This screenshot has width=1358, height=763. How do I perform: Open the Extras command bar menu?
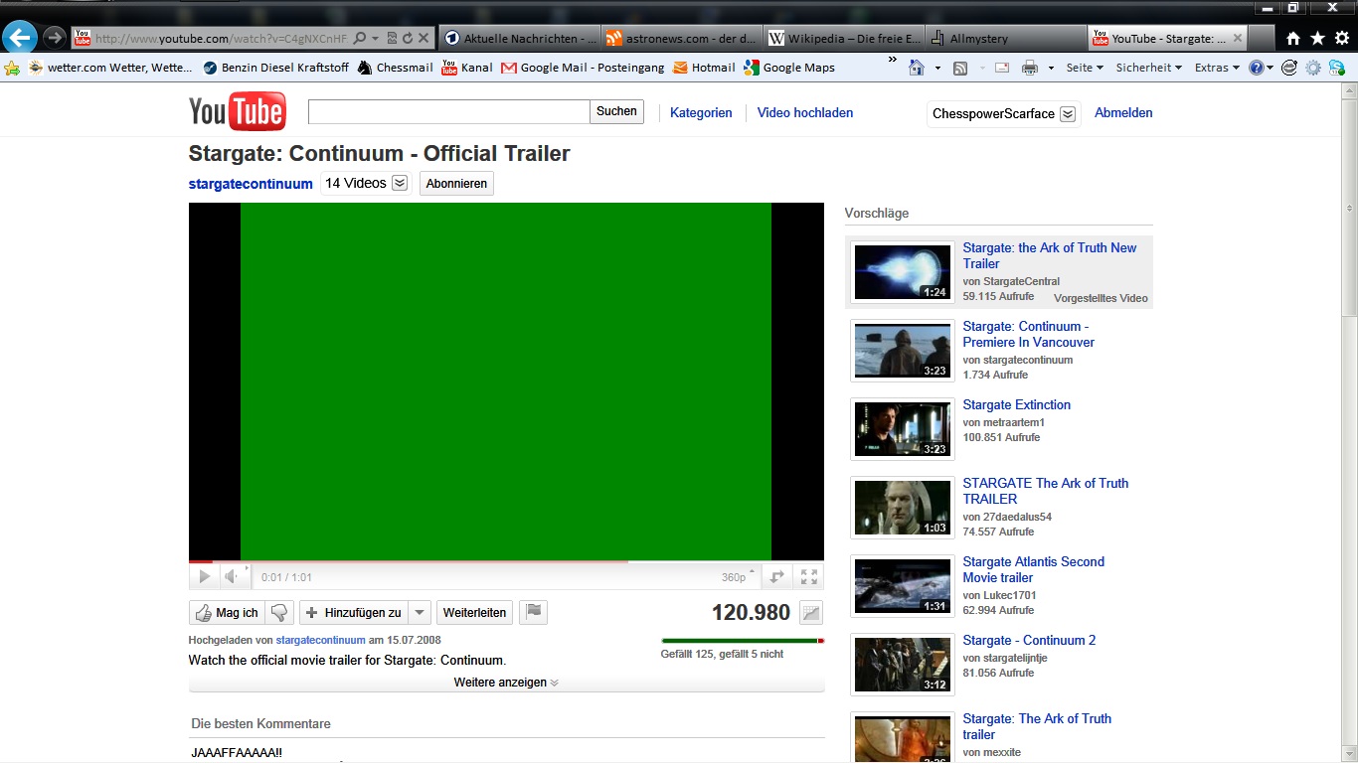pyautogui.click(x=1217, y=68)
